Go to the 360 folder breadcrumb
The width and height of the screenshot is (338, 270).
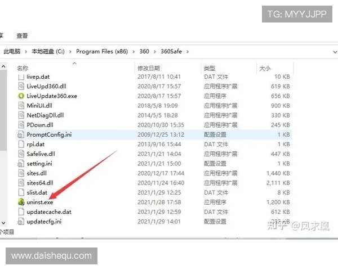(x=144, y=51)
